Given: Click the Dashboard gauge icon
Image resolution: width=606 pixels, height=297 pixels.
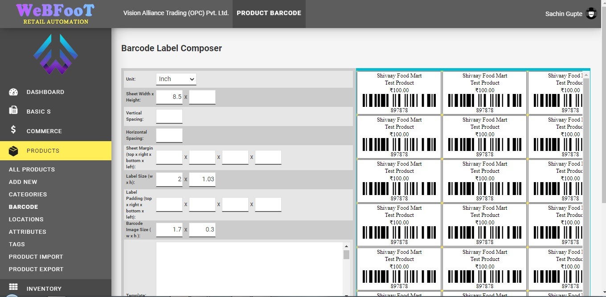Looking at the screenshot, I should tap(13, 92).
